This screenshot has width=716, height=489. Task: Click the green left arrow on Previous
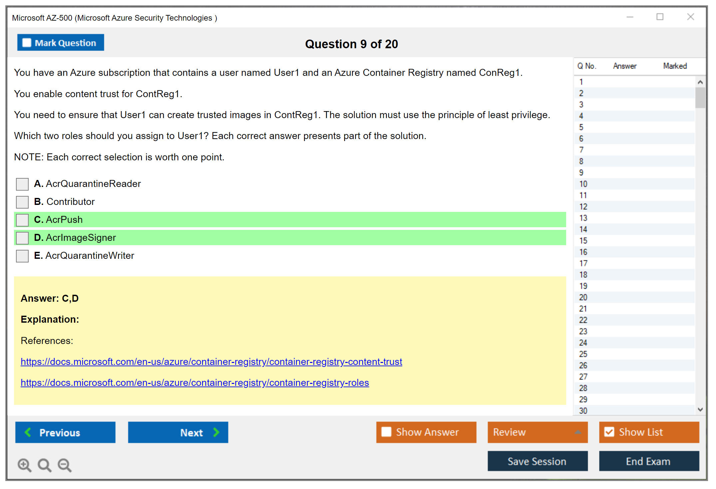(x=28, y=432)
